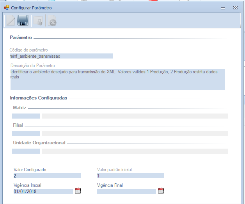
Task: Click the 'Configurar Parâmetro' title text
Action: tap(31, 8)
